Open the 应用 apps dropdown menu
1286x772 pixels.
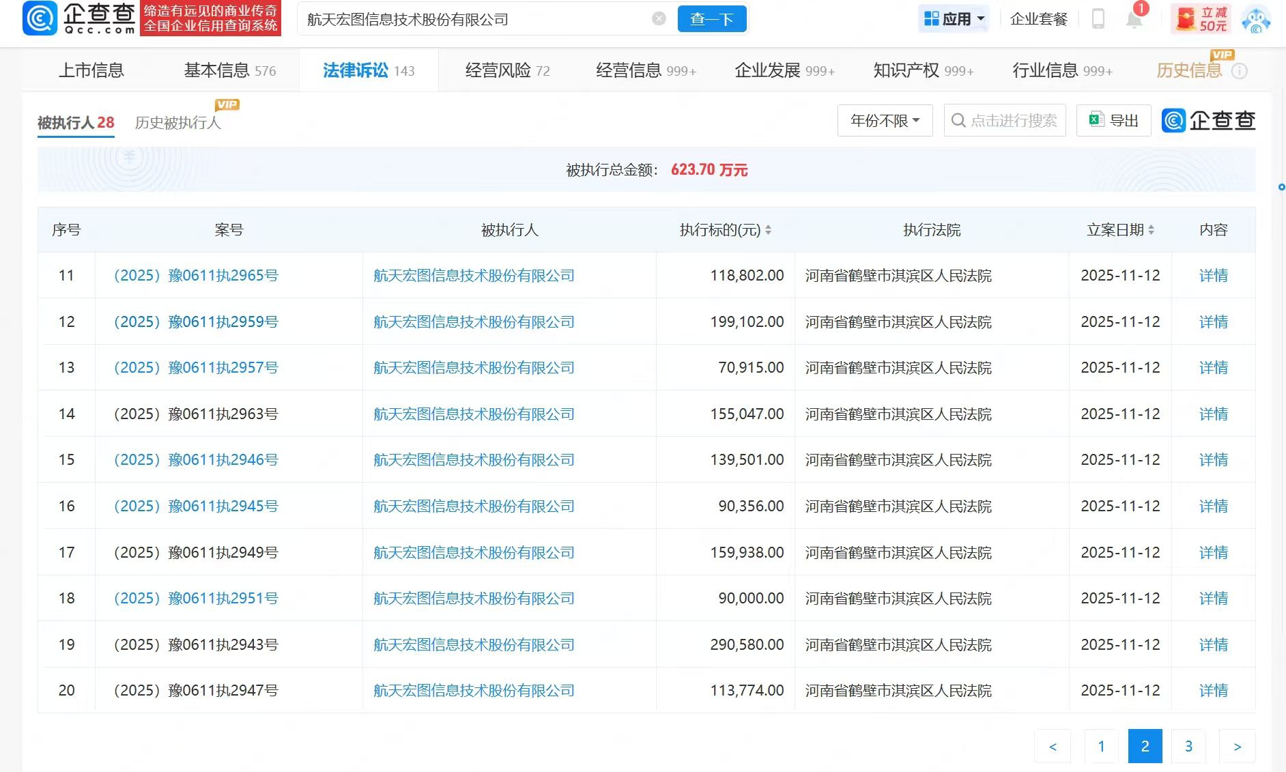pyautogui.click(x=954, y=19)
